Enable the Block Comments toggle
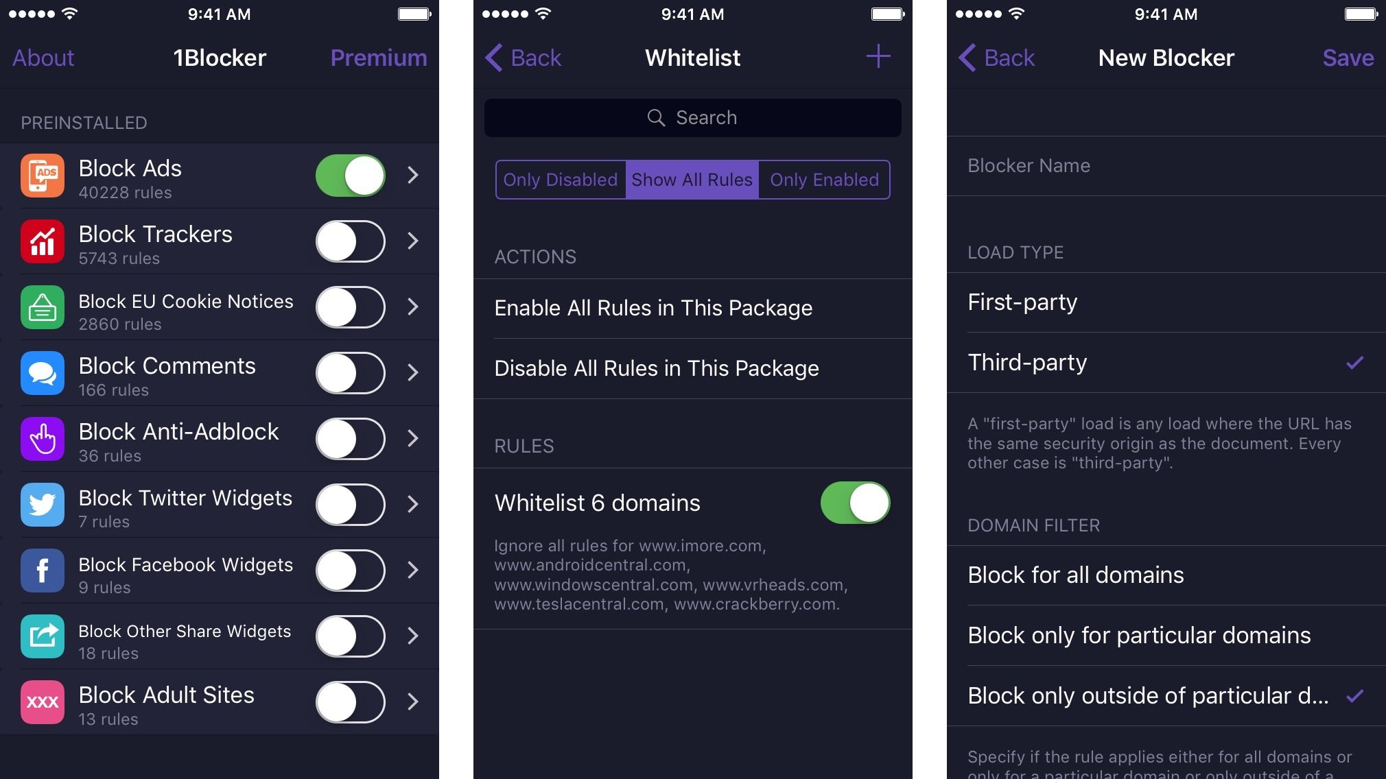The image size is (1386, 779). 349,372
